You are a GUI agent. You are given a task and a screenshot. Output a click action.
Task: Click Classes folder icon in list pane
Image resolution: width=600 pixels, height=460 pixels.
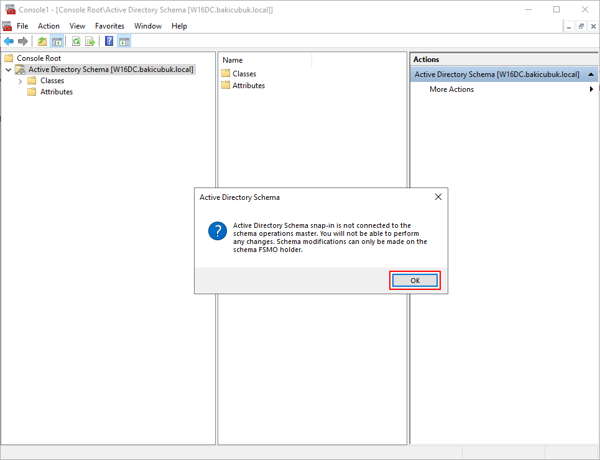(x=226, y=73)
